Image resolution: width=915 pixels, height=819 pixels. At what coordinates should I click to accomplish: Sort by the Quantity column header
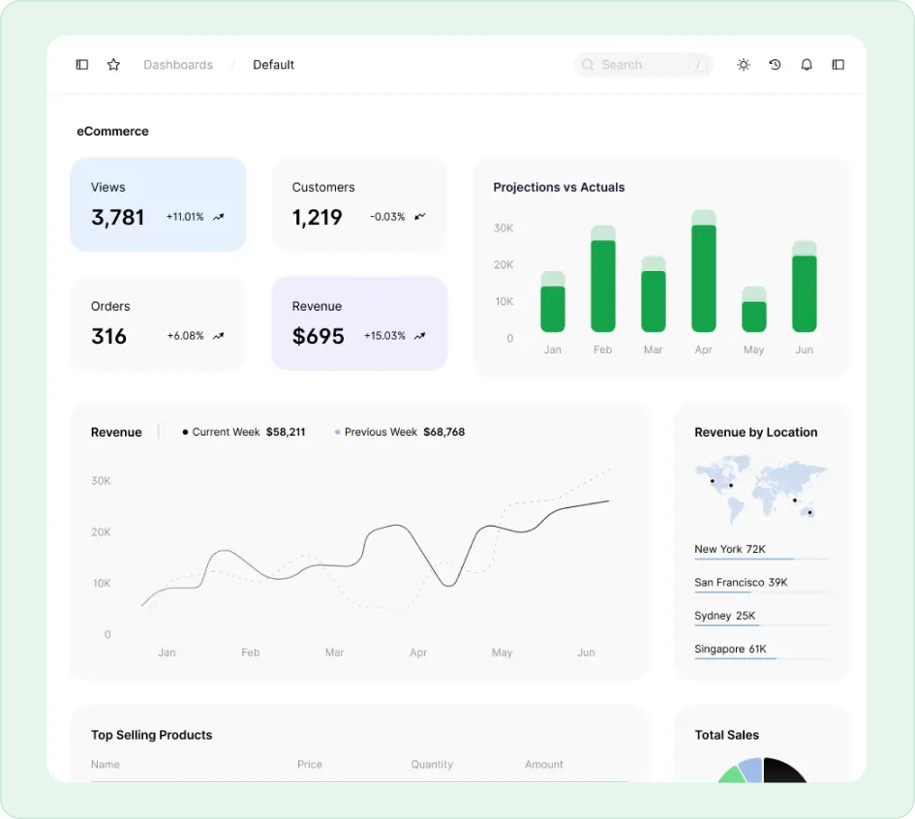[x=432, y=765]
